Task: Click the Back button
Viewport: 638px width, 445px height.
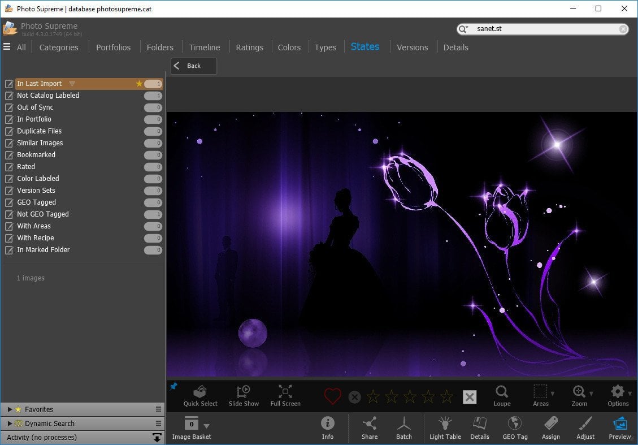Action: tap(194, 66)
